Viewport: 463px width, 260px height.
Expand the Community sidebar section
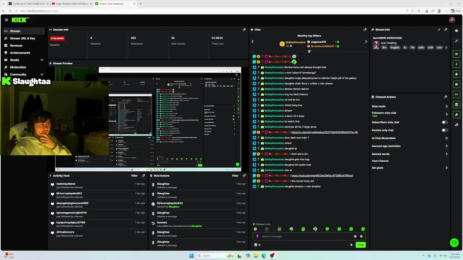(x=42, y=74)
